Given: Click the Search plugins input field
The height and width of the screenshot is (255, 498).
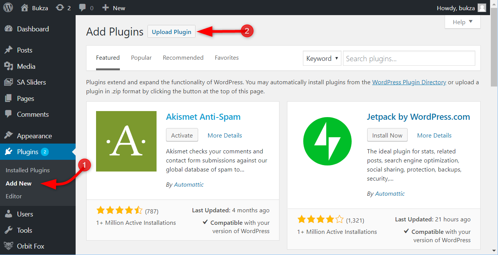Looking at the screenshot, I should 409,59.
